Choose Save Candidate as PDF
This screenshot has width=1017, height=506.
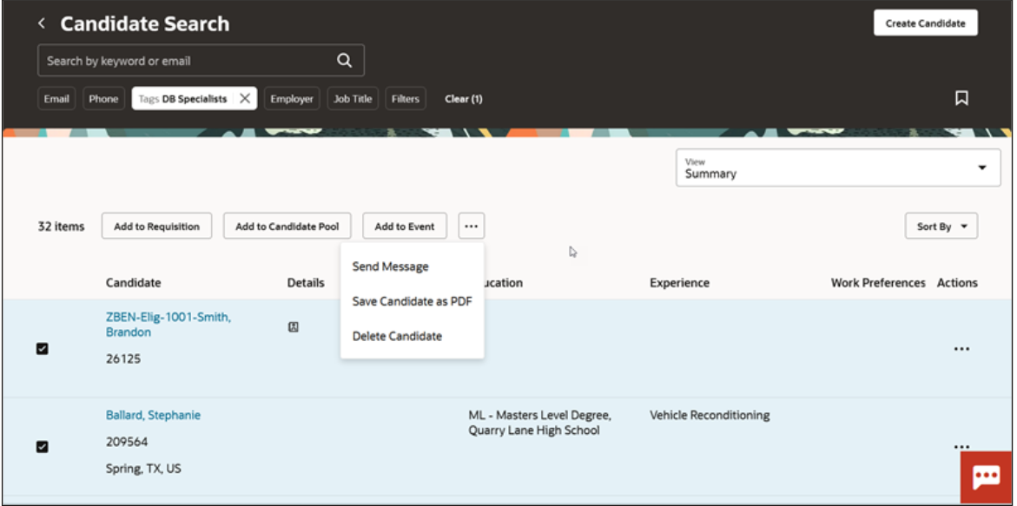pyautogui.click(x=412, y=301)
